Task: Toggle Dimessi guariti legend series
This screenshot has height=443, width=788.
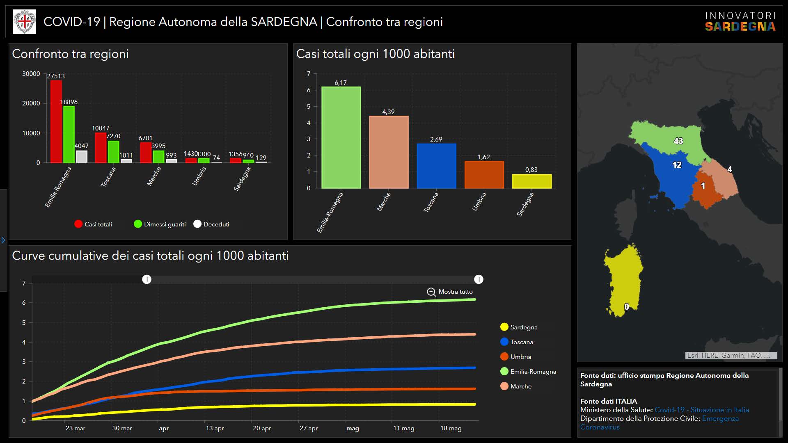Action: (138, 224)
